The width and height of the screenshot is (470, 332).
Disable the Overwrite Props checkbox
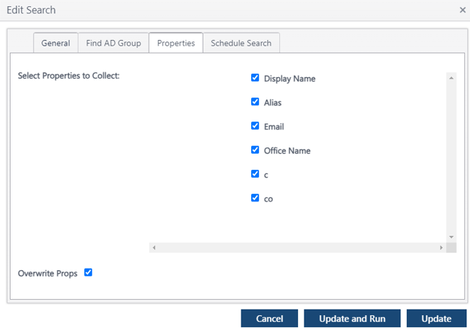[x=88, y=272]
